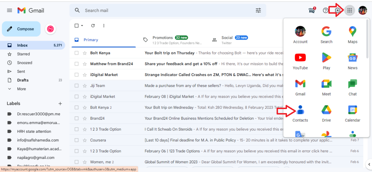Open the Sent folder
The width and height of the screenshot is (372, 172).
[32, 72]
